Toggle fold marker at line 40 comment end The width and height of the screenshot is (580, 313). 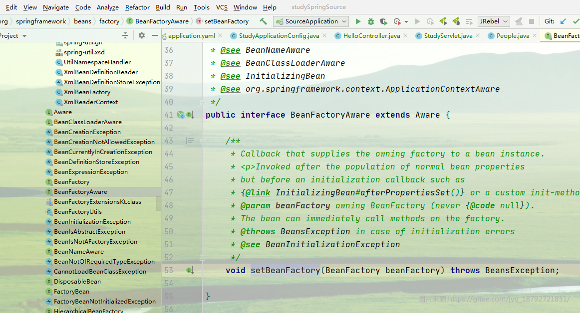[202, 102]
